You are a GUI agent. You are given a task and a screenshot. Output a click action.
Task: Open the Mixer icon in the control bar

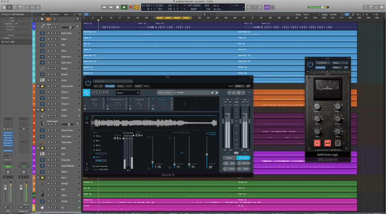point(32,7)
